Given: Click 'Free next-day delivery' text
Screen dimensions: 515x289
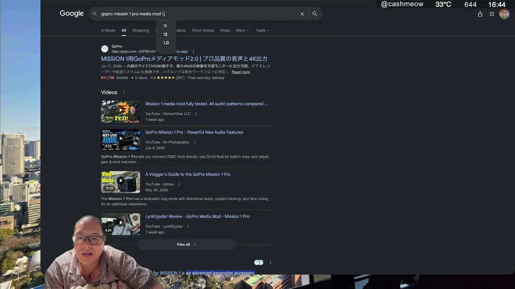Looking at the screenshot, I should 206,78.
